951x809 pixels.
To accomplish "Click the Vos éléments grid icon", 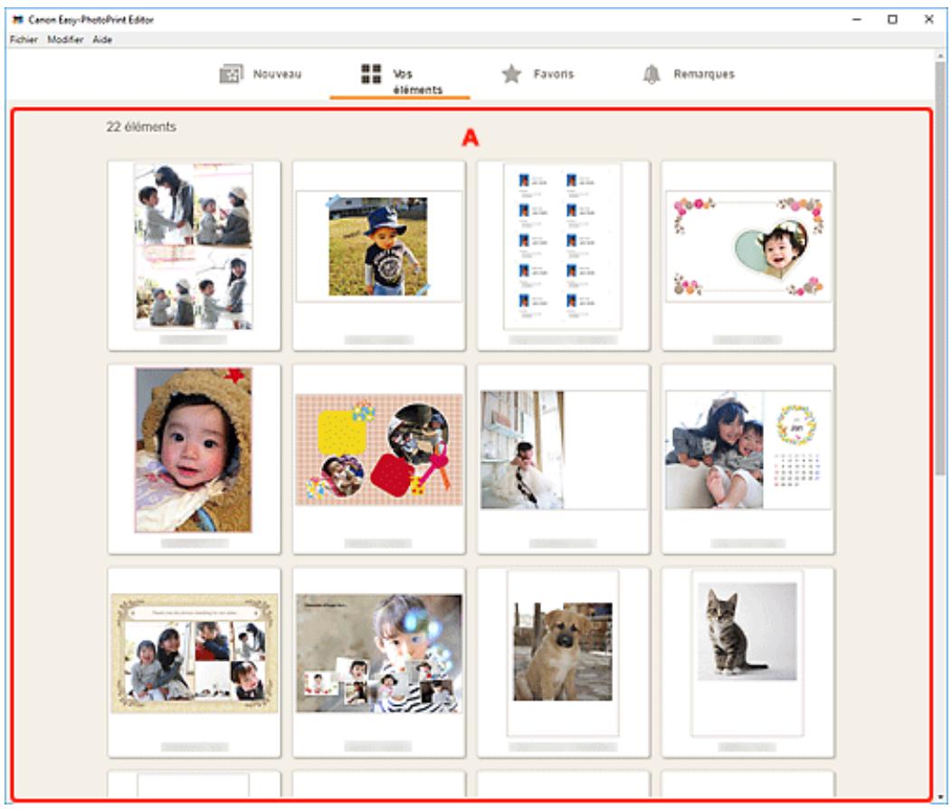I will pos(371,74).
